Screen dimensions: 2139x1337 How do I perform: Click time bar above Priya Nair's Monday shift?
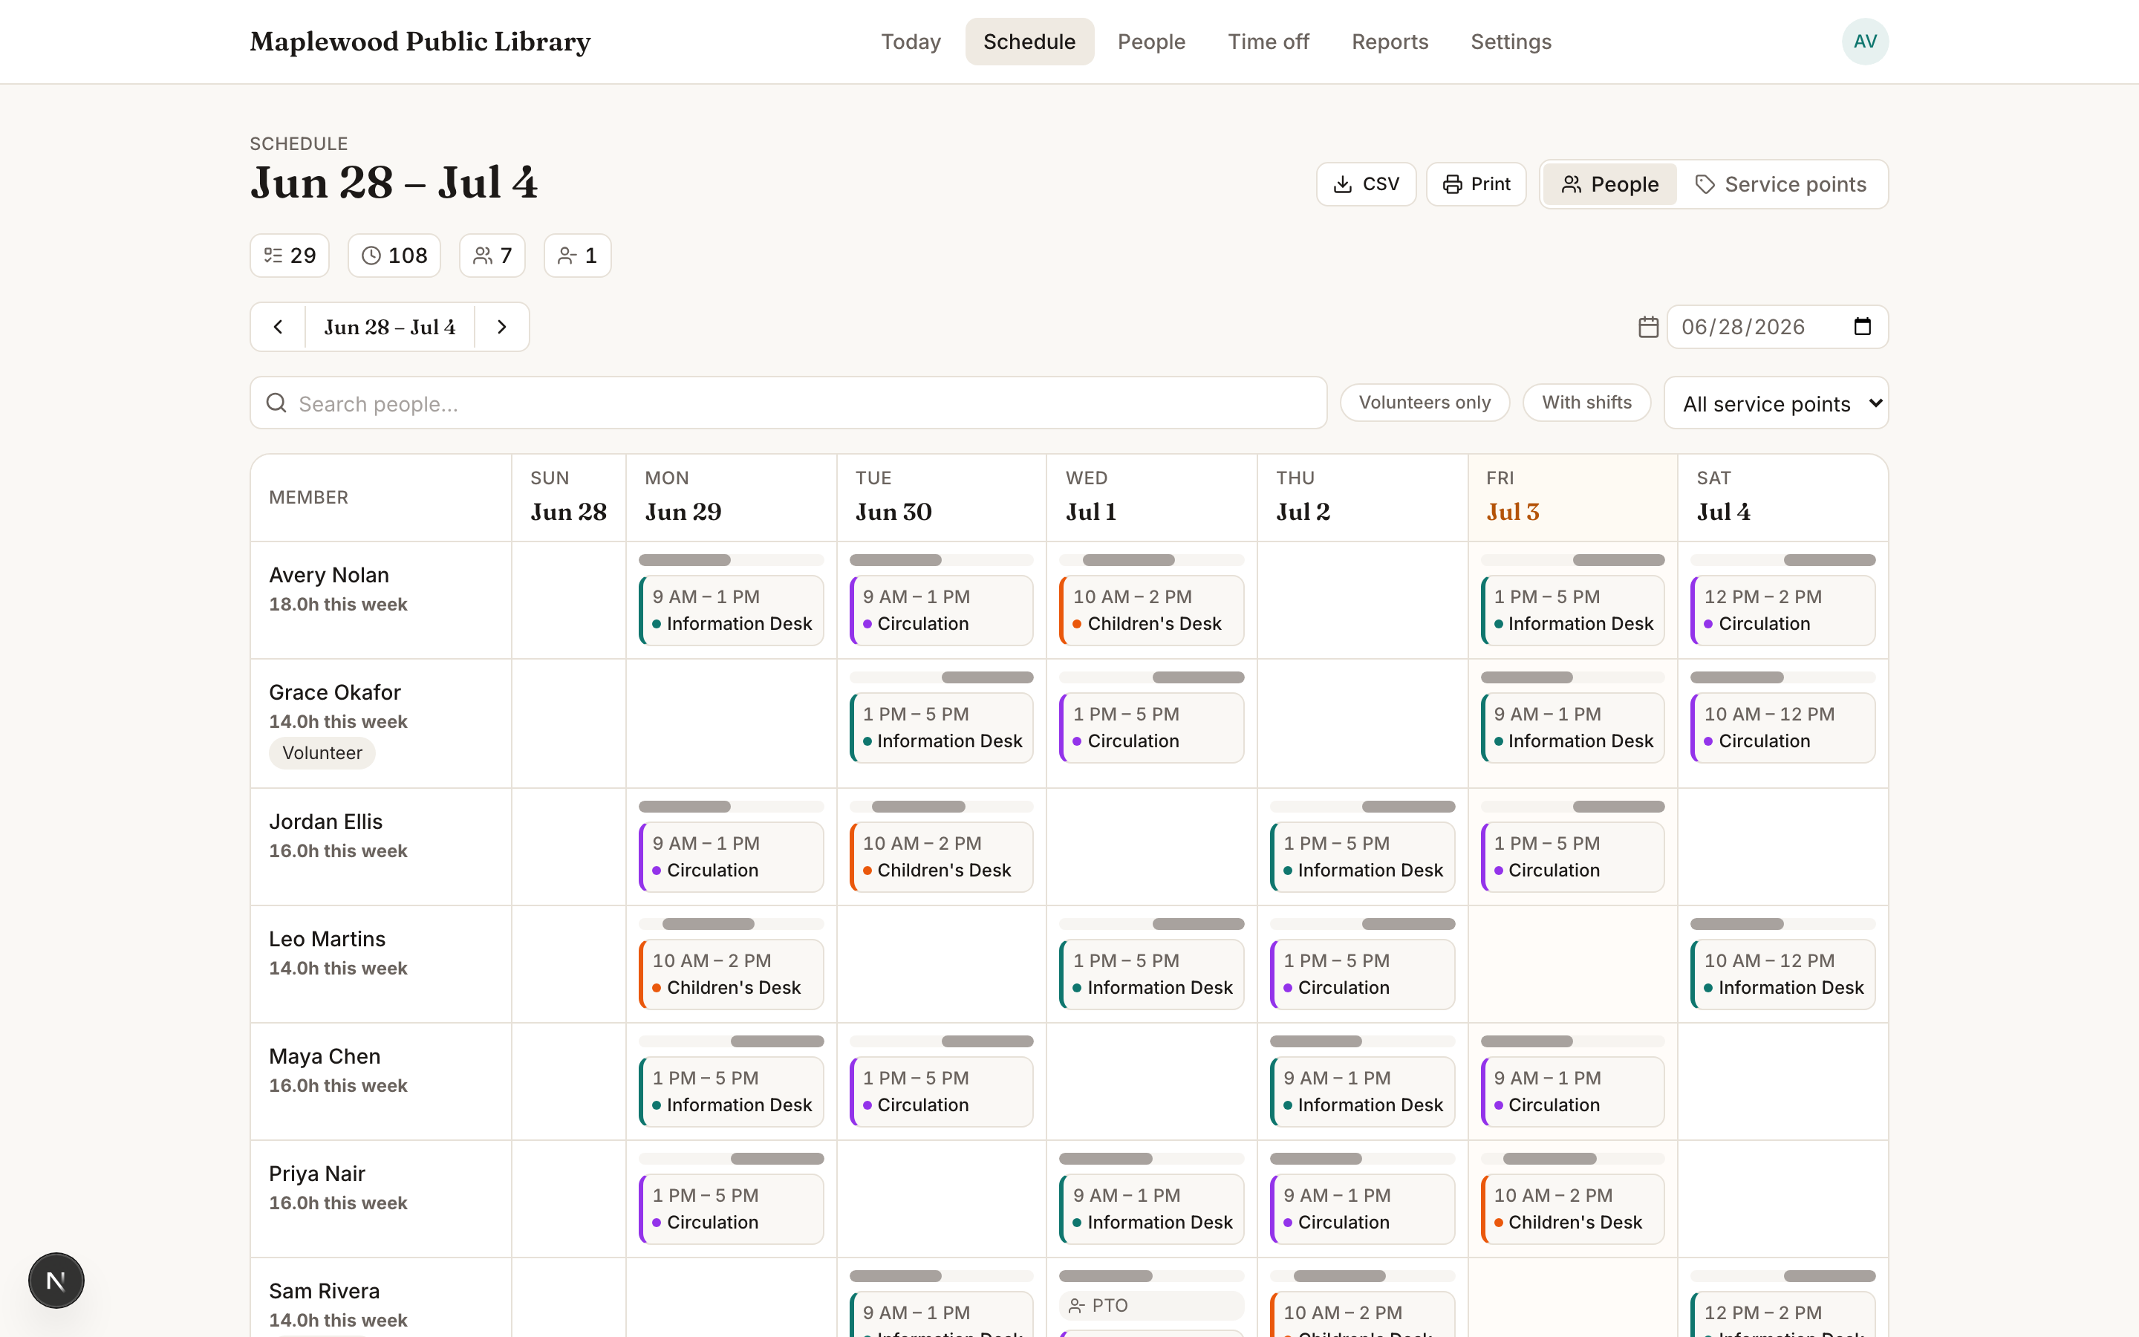coord(731,1159)
